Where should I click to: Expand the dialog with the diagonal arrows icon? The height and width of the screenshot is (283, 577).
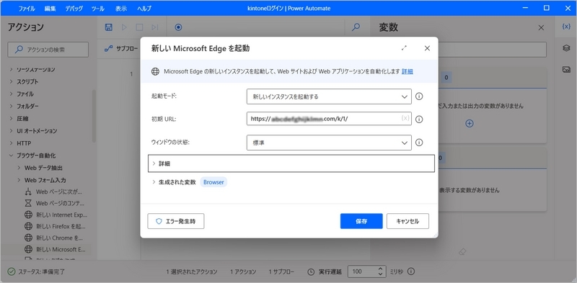click(404, 48)
